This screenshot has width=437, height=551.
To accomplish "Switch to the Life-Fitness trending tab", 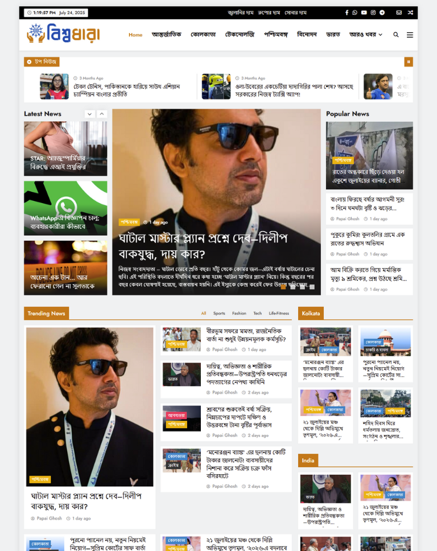I will 279,313.
